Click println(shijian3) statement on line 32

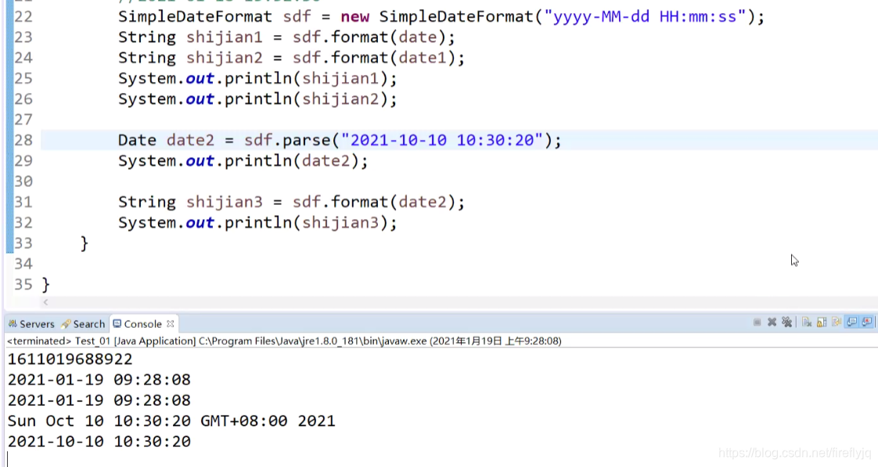tap(257, 223)
